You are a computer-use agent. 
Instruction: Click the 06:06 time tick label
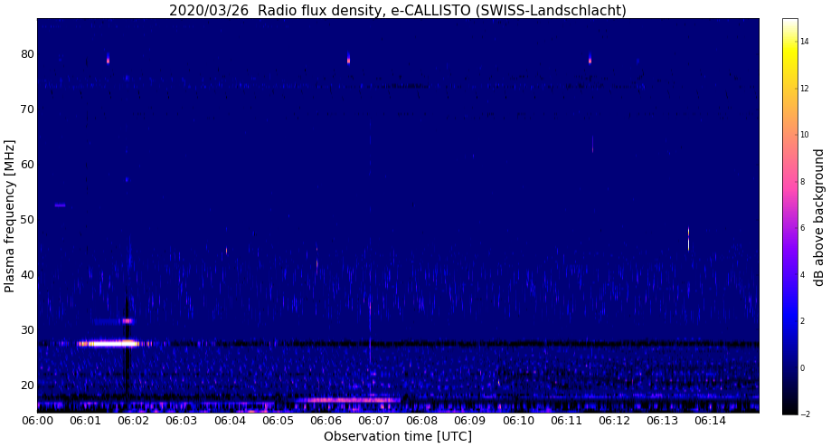point(326,421)
